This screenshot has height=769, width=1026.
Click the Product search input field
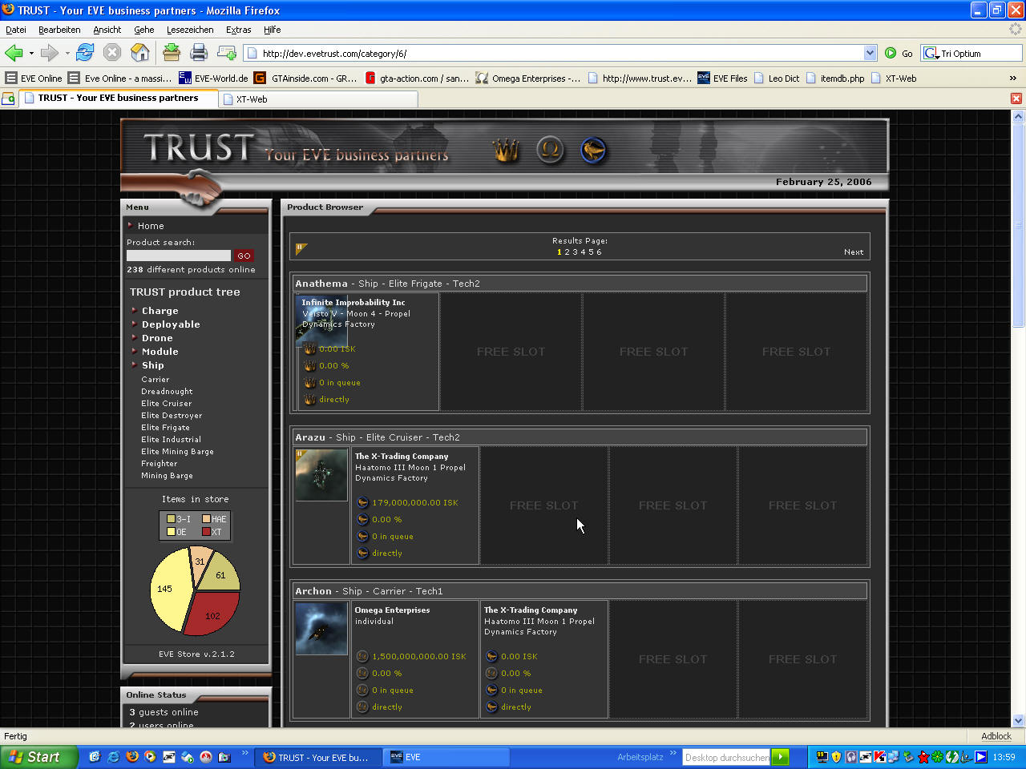pos(179,256)
